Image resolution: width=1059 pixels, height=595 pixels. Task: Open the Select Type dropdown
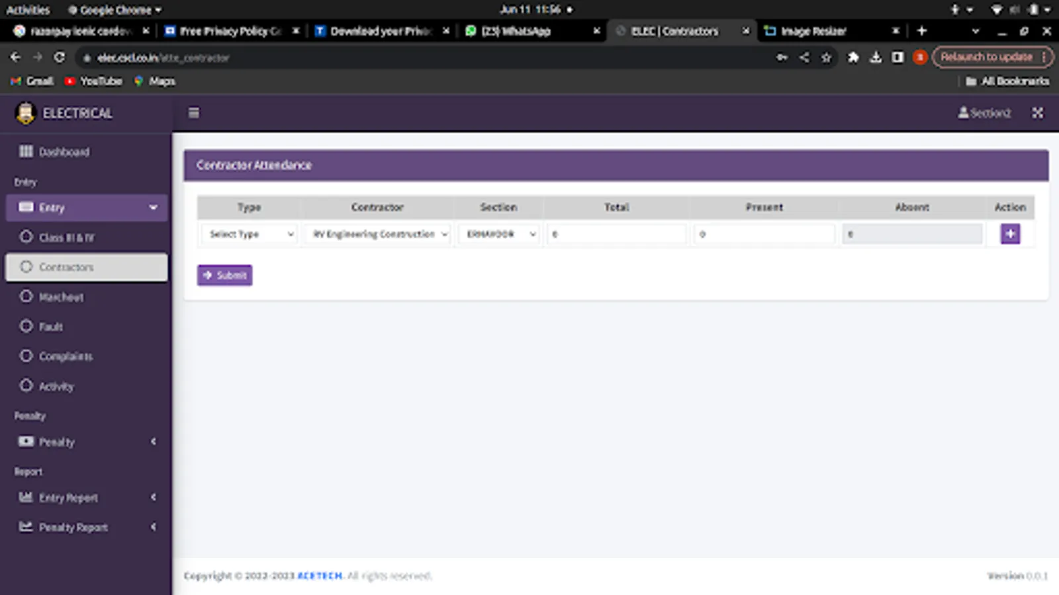click(x=250, y=234)
